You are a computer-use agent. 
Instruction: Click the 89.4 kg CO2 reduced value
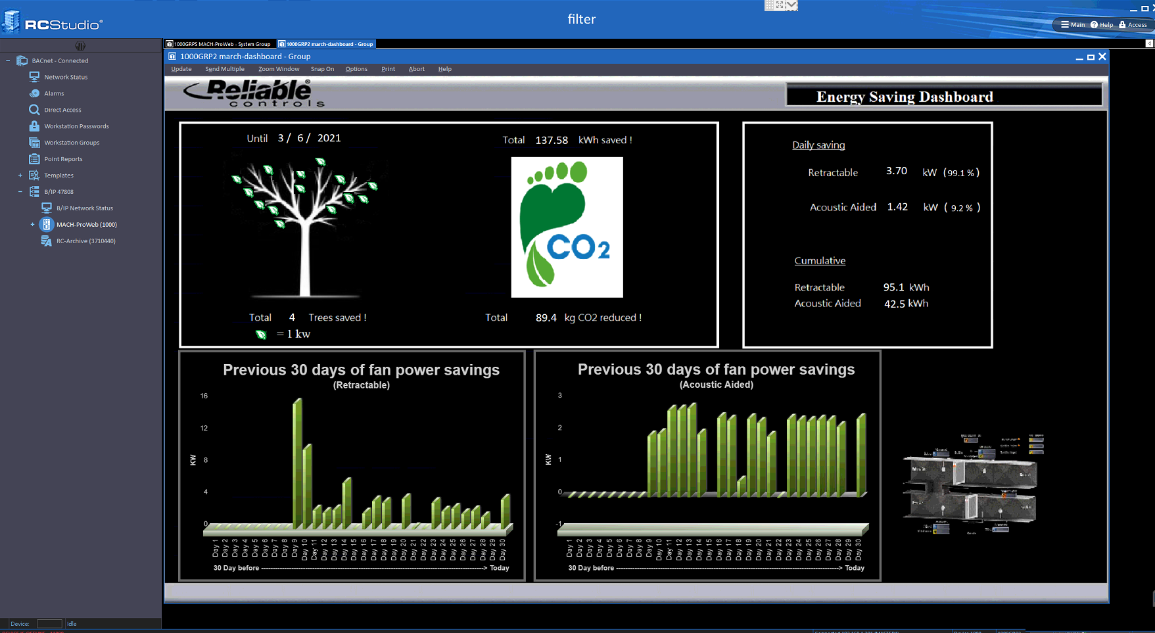coord(546,318)
